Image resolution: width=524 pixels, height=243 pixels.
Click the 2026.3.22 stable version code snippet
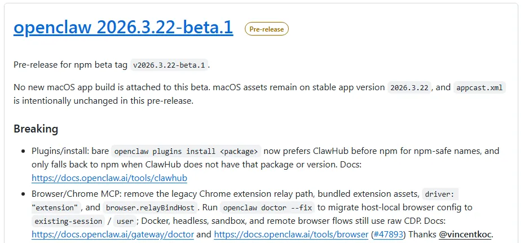pos(410,87)
